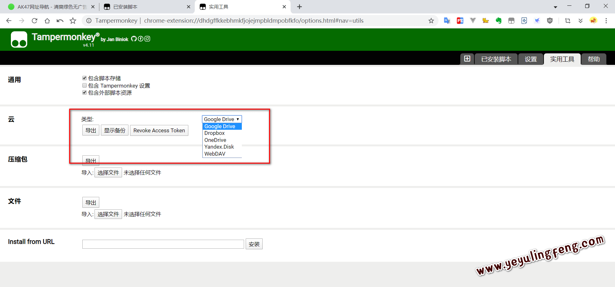Click the browser address bar URL
The width and height of the screenshot is (615, 287).
click(254, 21)
